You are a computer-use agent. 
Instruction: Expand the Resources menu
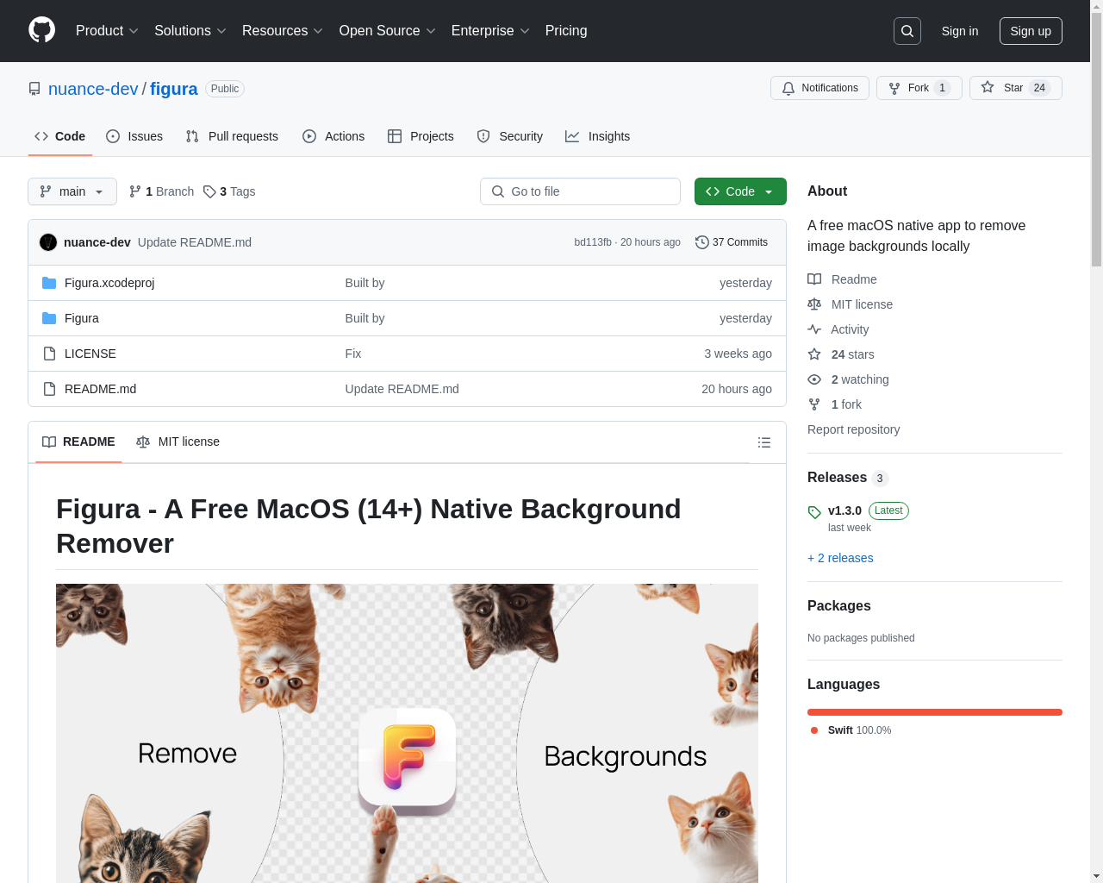(283, 31)
